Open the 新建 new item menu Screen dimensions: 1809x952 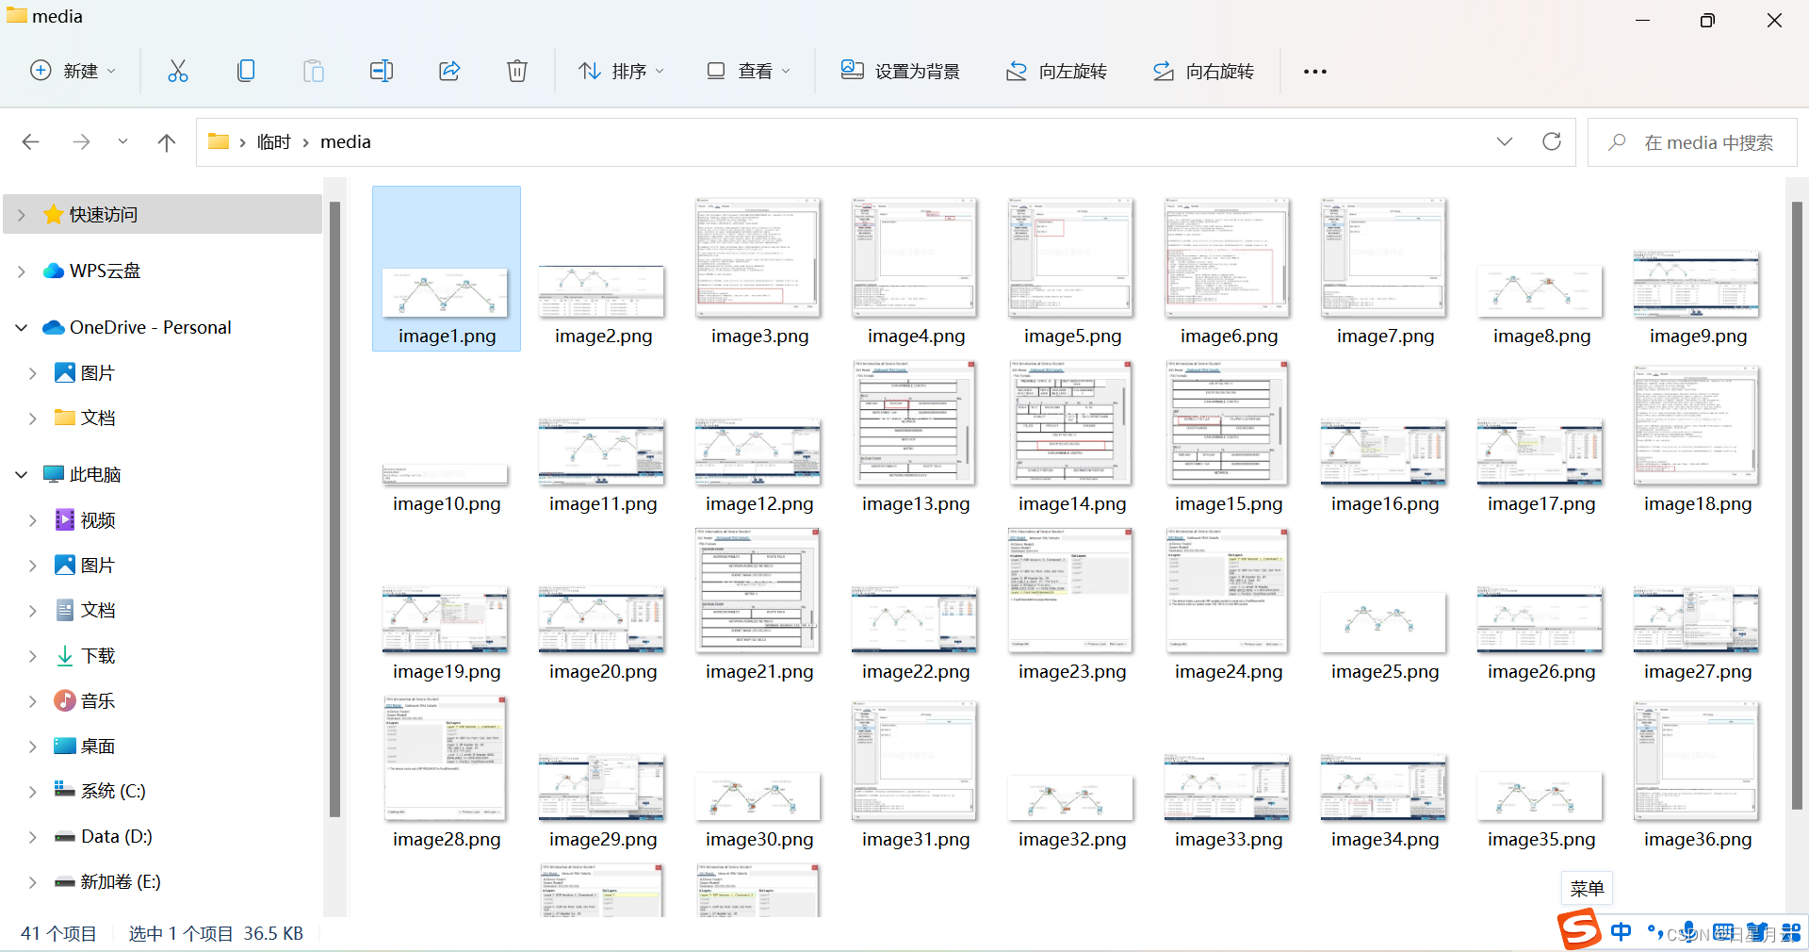tap(73, 71)
